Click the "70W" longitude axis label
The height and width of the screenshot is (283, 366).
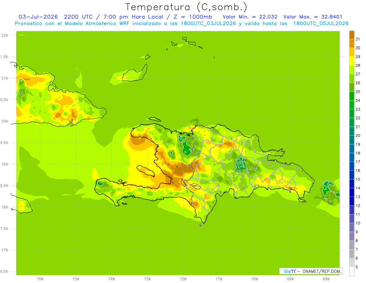(x=255, y=279)
